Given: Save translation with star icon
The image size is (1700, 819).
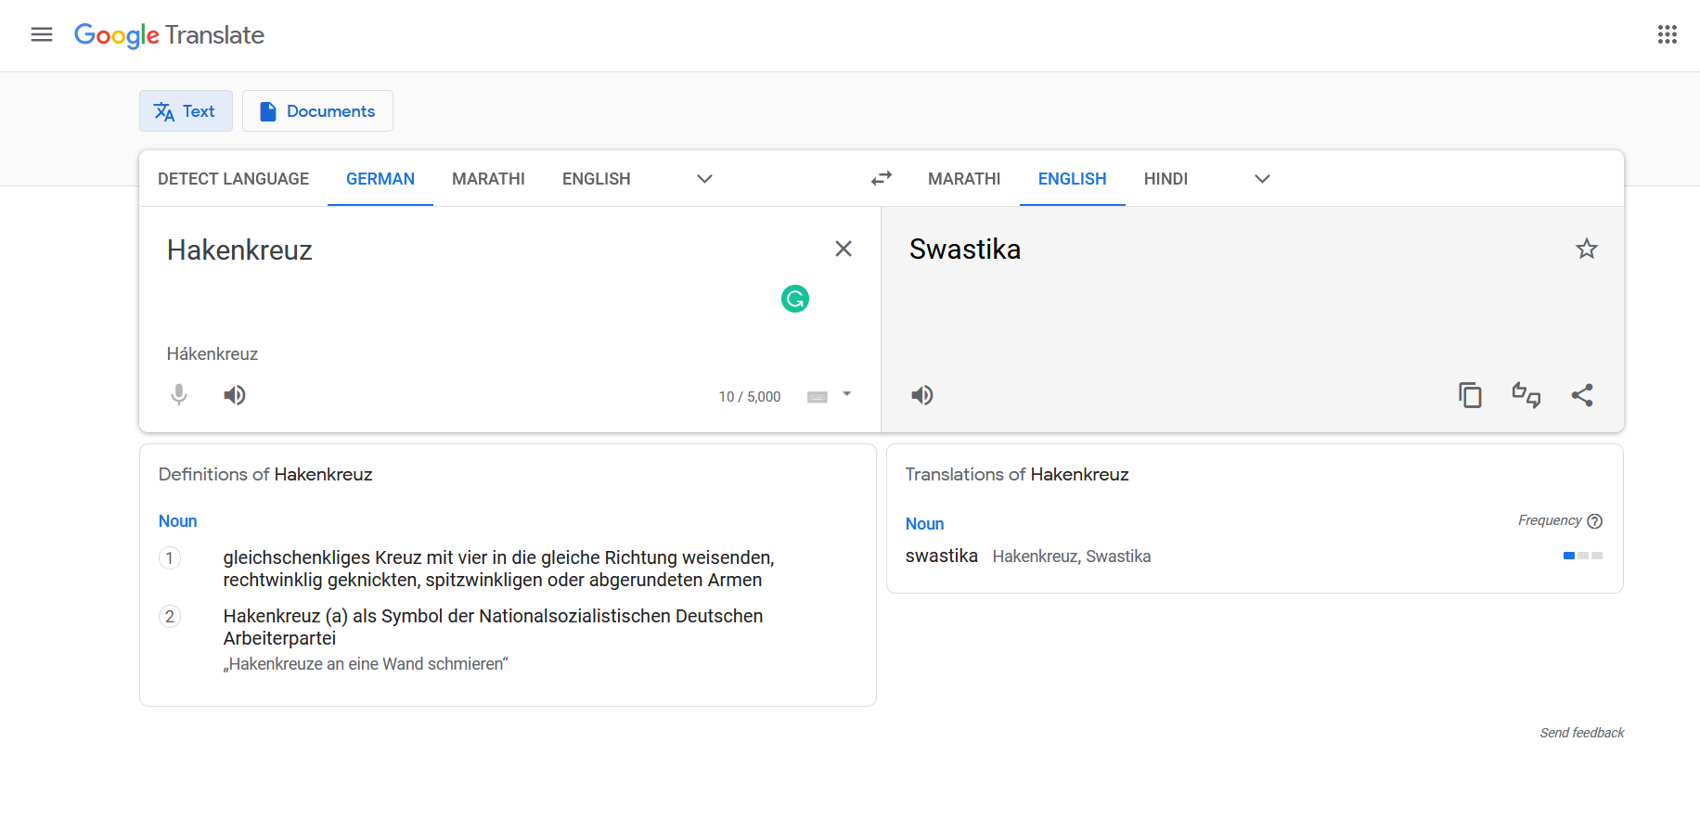Looking at the screenshot, I should point(1587,249).
